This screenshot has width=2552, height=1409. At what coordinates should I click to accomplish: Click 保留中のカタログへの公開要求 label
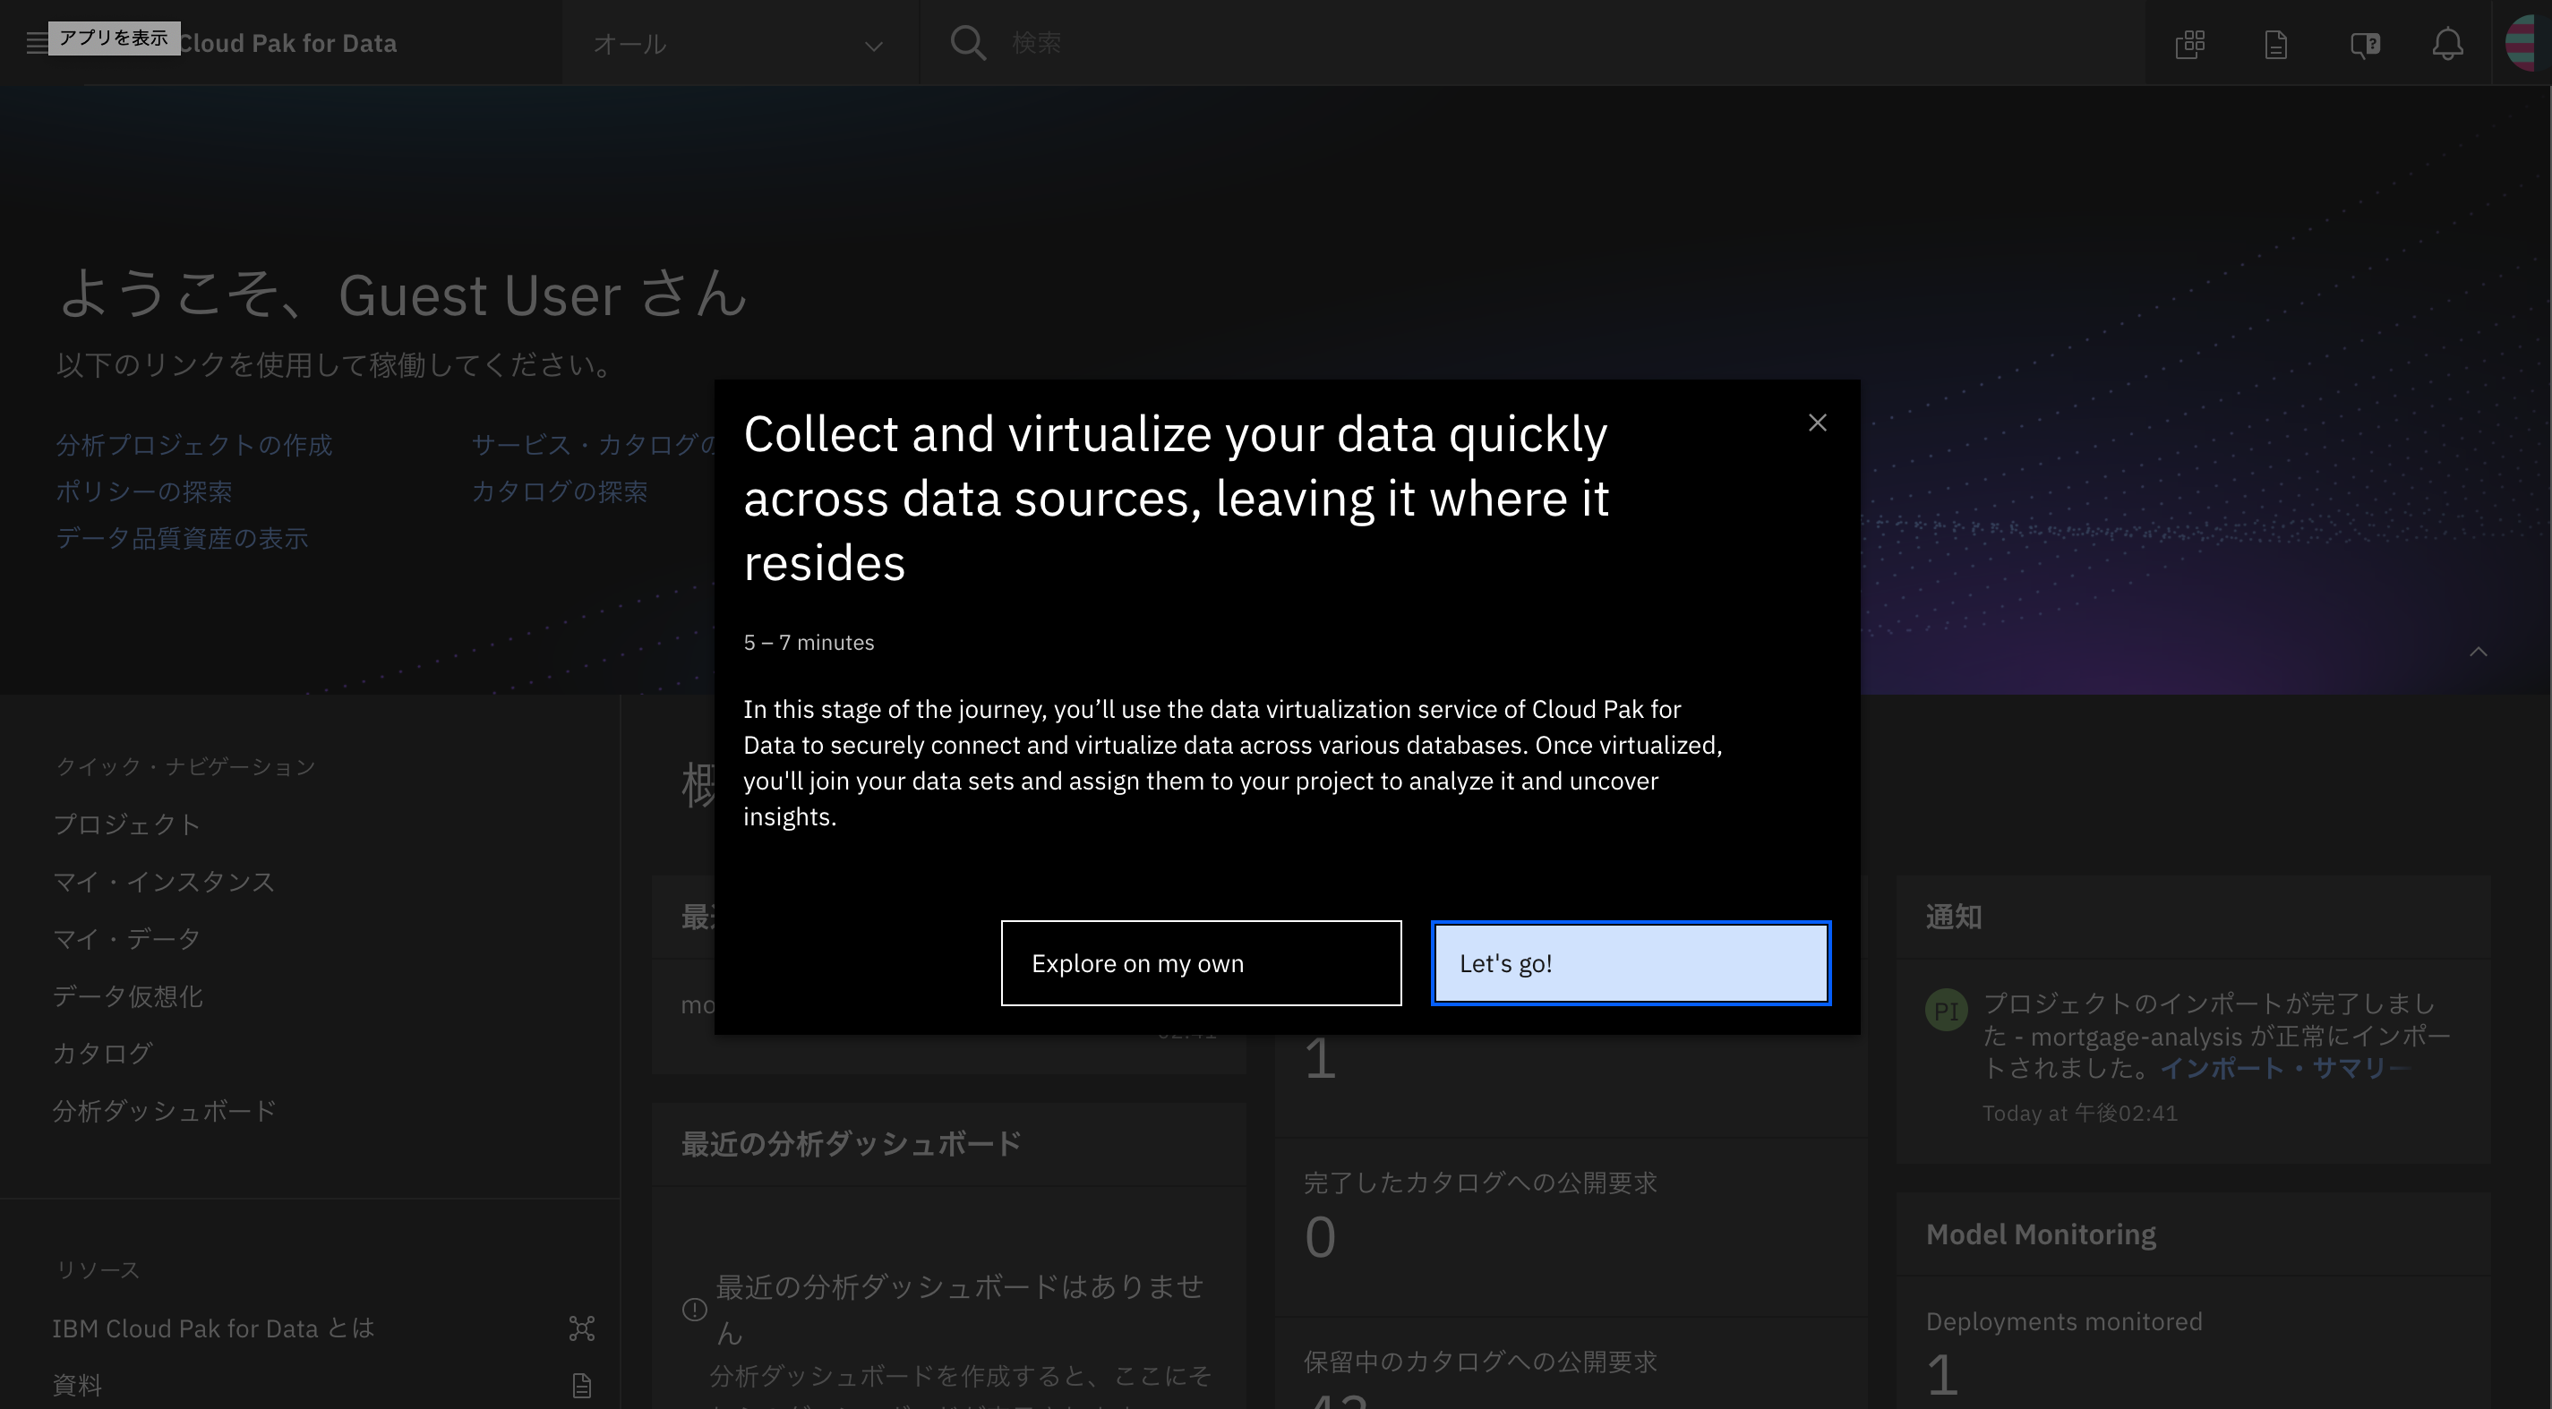[1480, 1362]
